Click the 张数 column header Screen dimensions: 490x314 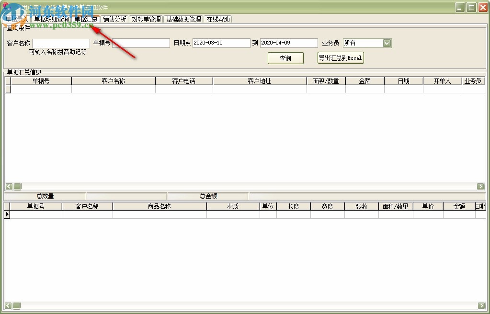pyautogui.click(x=361, y=206)
